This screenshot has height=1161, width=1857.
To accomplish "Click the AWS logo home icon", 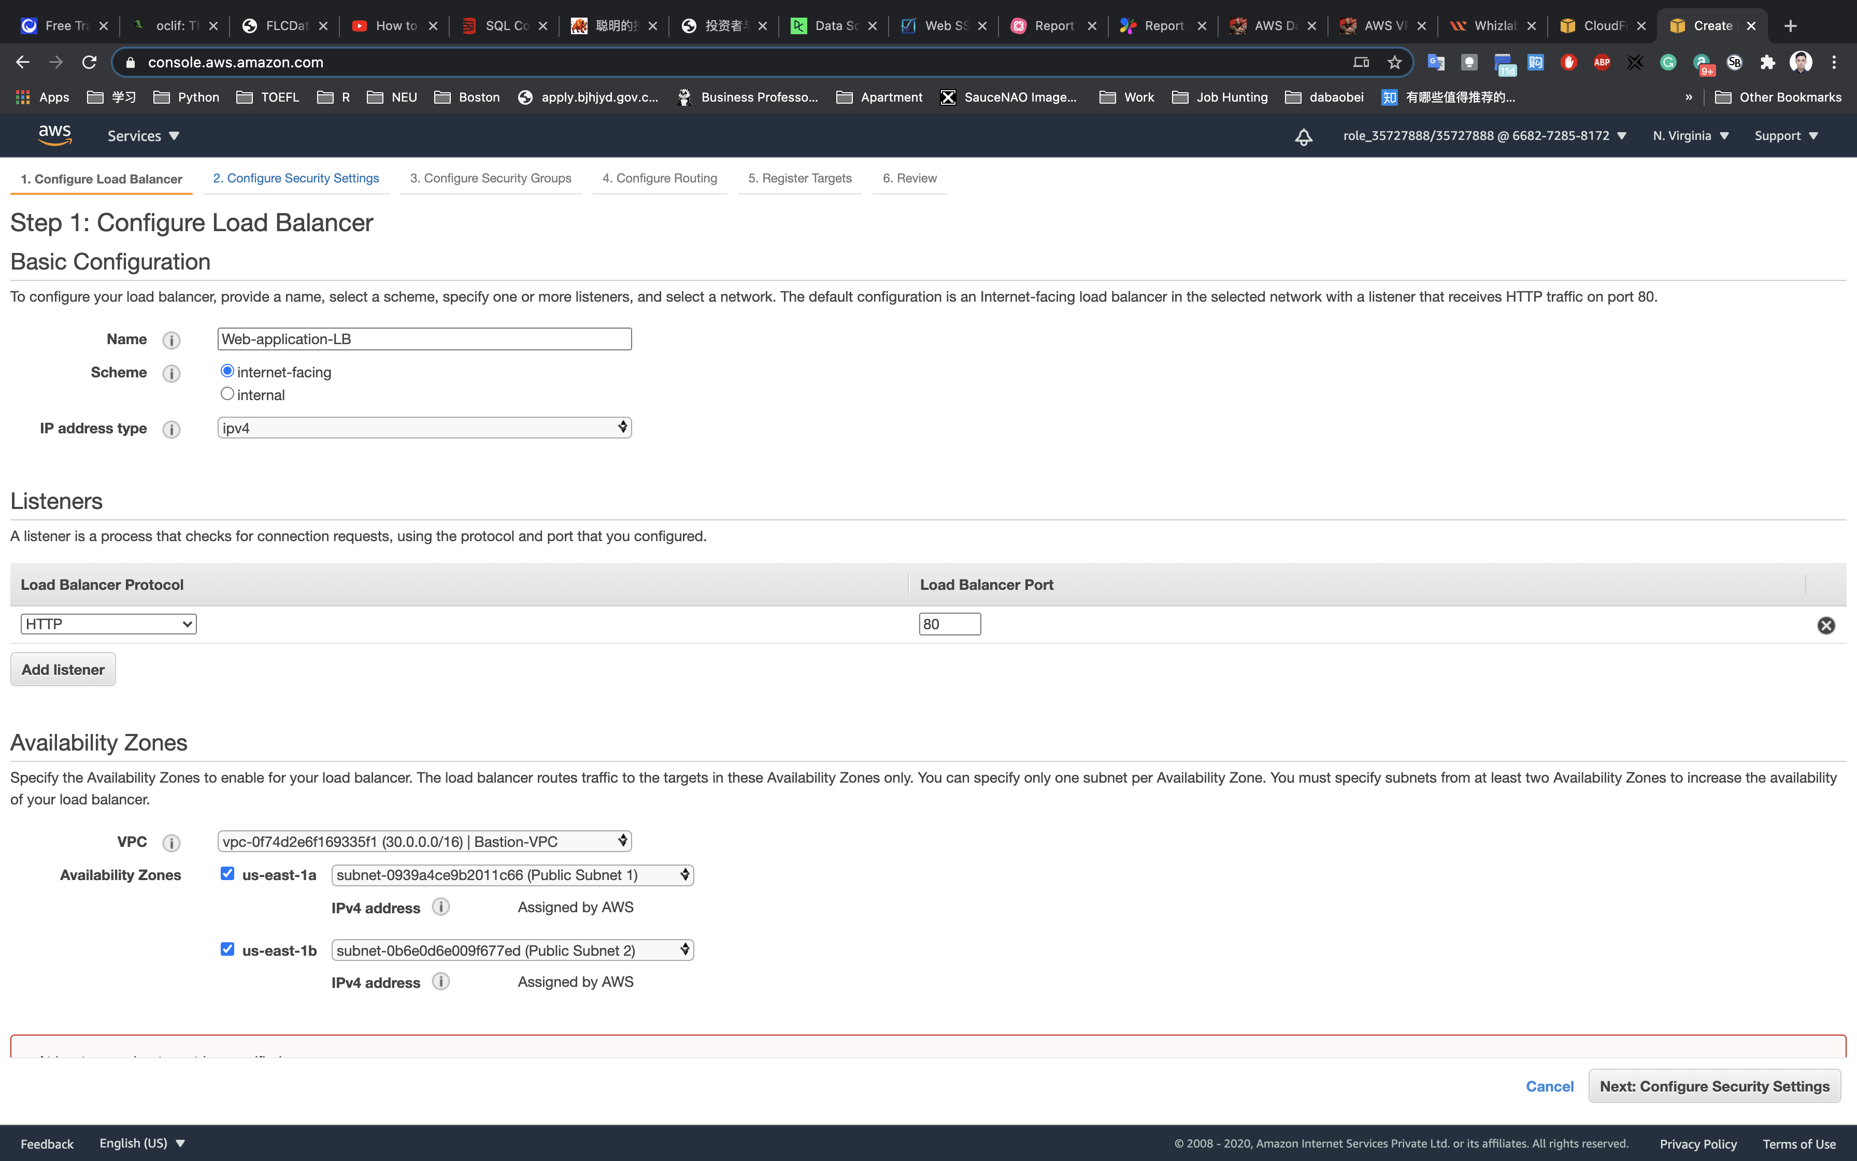I will pos(54,135).
